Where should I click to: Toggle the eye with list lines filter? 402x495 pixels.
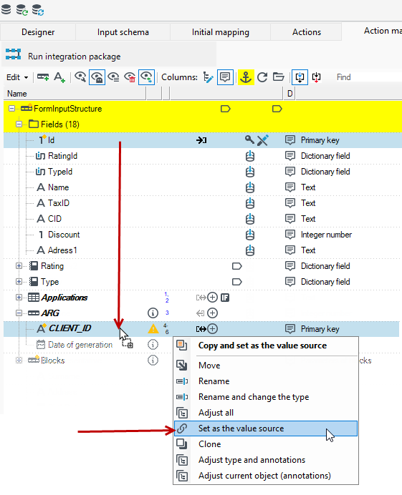click(x=113, y=77)
